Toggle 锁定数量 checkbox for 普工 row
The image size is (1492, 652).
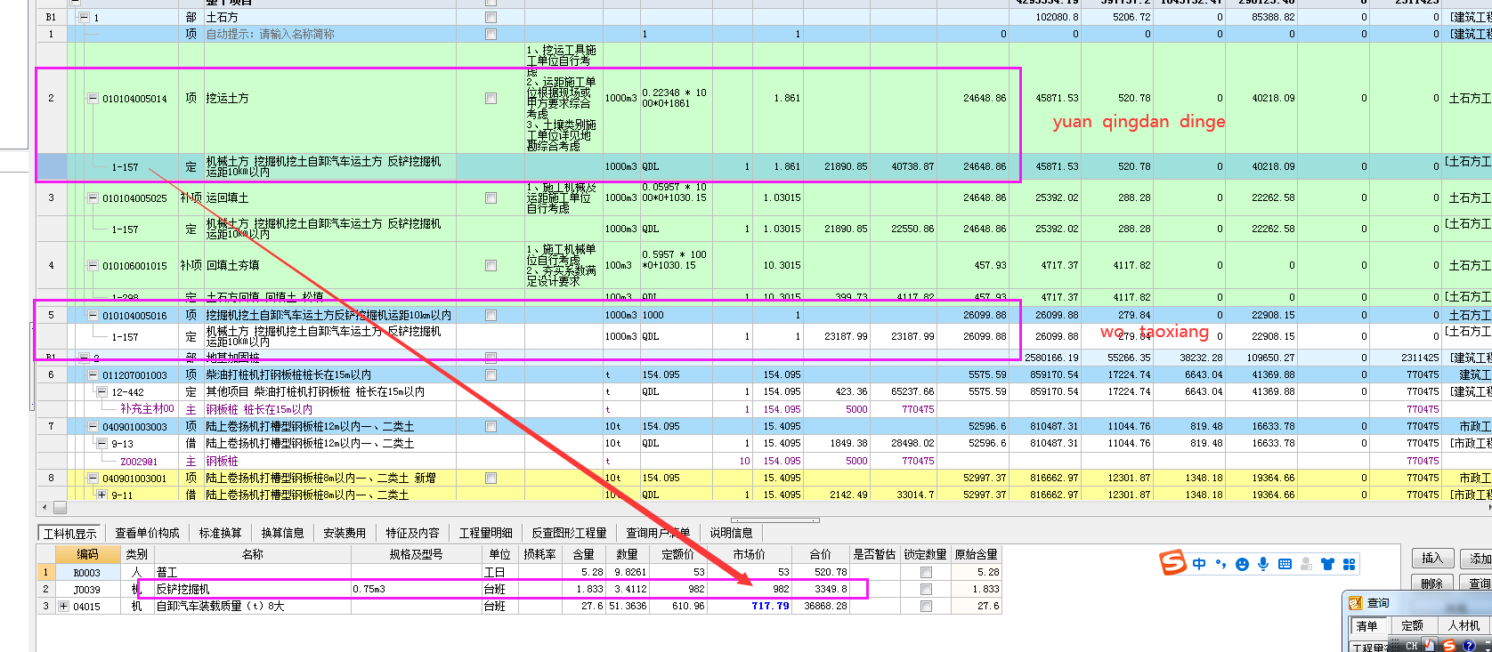coord(926,572)
